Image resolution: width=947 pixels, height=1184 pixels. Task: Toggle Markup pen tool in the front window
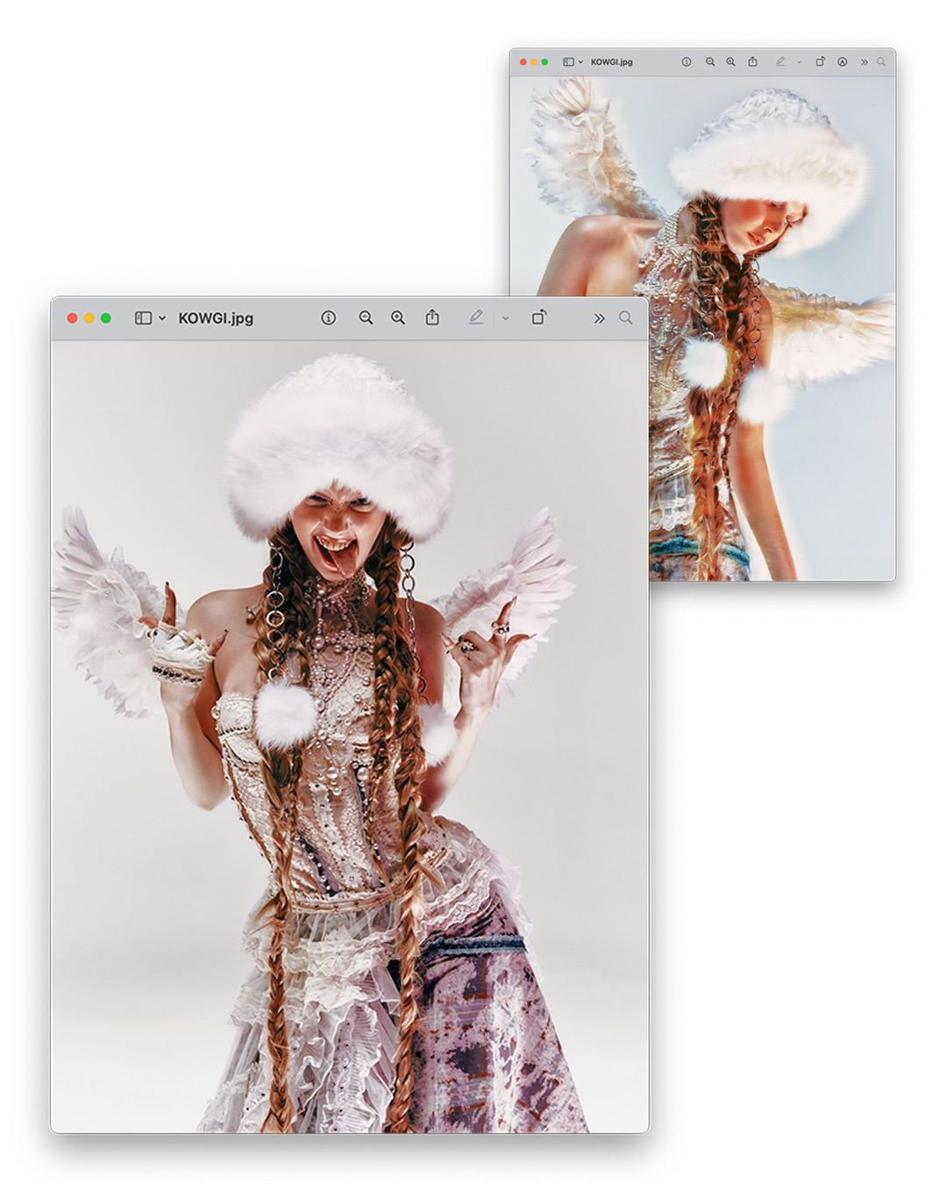pos(476,317)
